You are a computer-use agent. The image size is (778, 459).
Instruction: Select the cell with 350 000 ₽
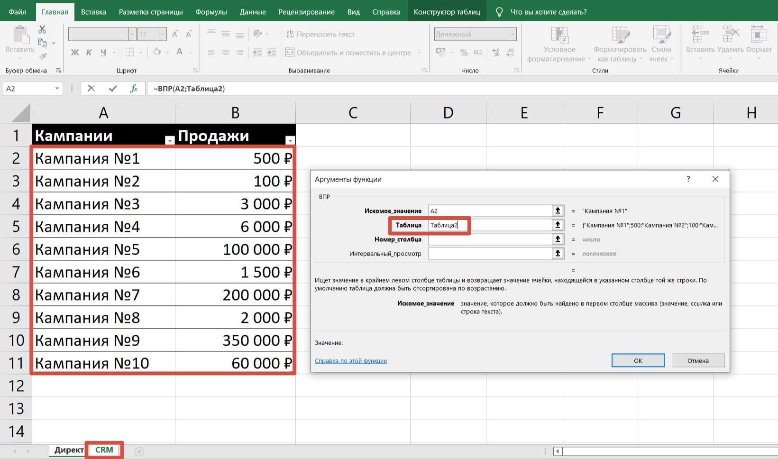pyautogui.click(x=236, y=340)
